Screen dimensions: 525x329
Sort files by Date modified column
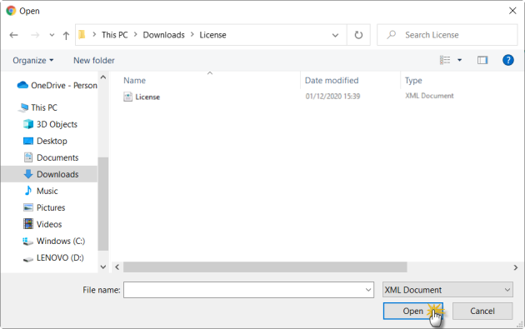click(x=332, y=80)
